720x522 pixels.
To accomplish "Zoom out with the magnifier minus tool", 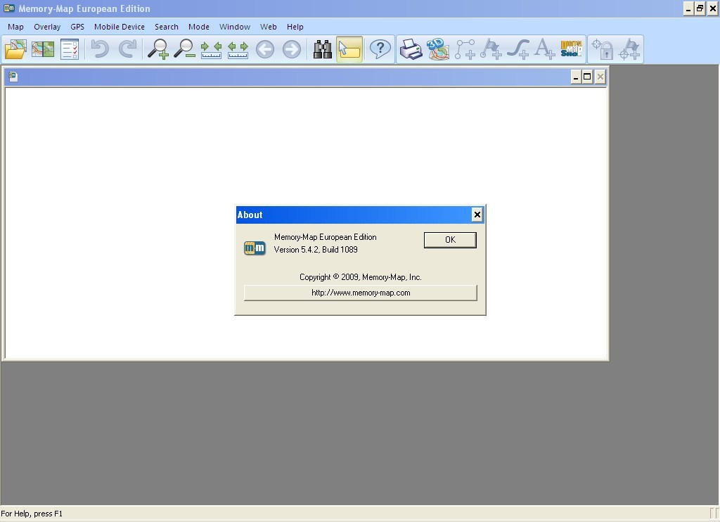I will click(185, 49).
